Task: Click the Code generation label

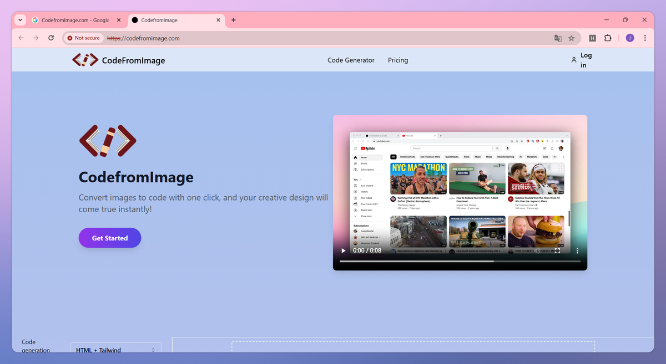Action: tap(36, 346)
